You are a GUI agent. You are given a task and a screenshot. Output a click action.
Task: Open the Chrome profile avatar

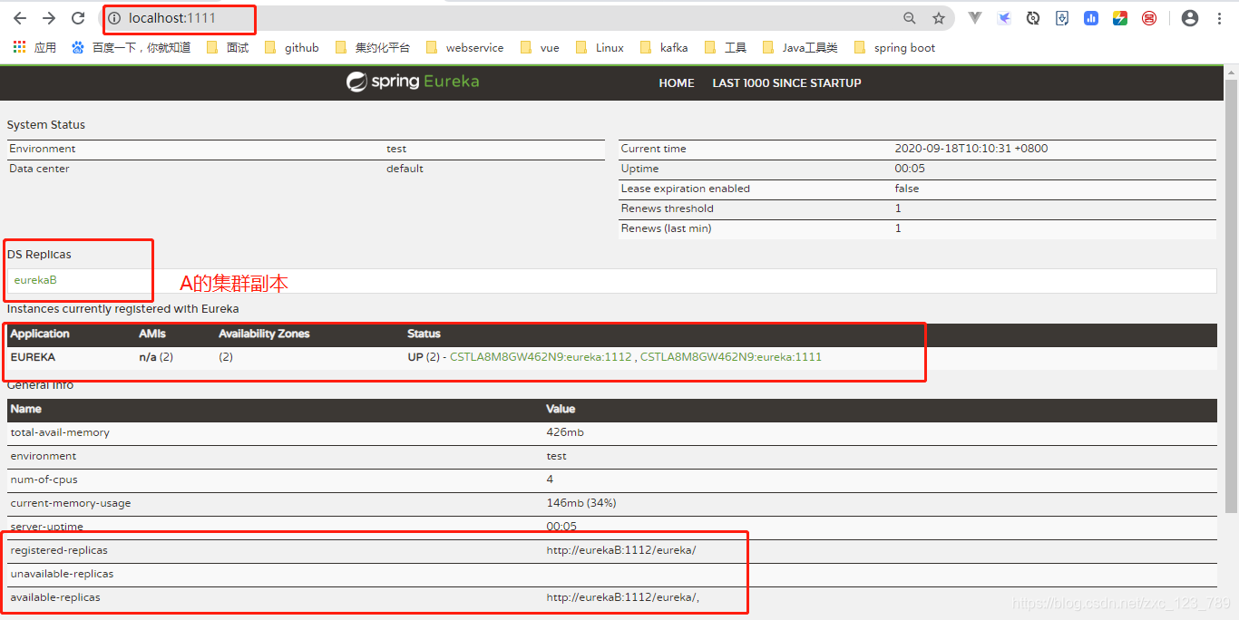click(1190, 18)
